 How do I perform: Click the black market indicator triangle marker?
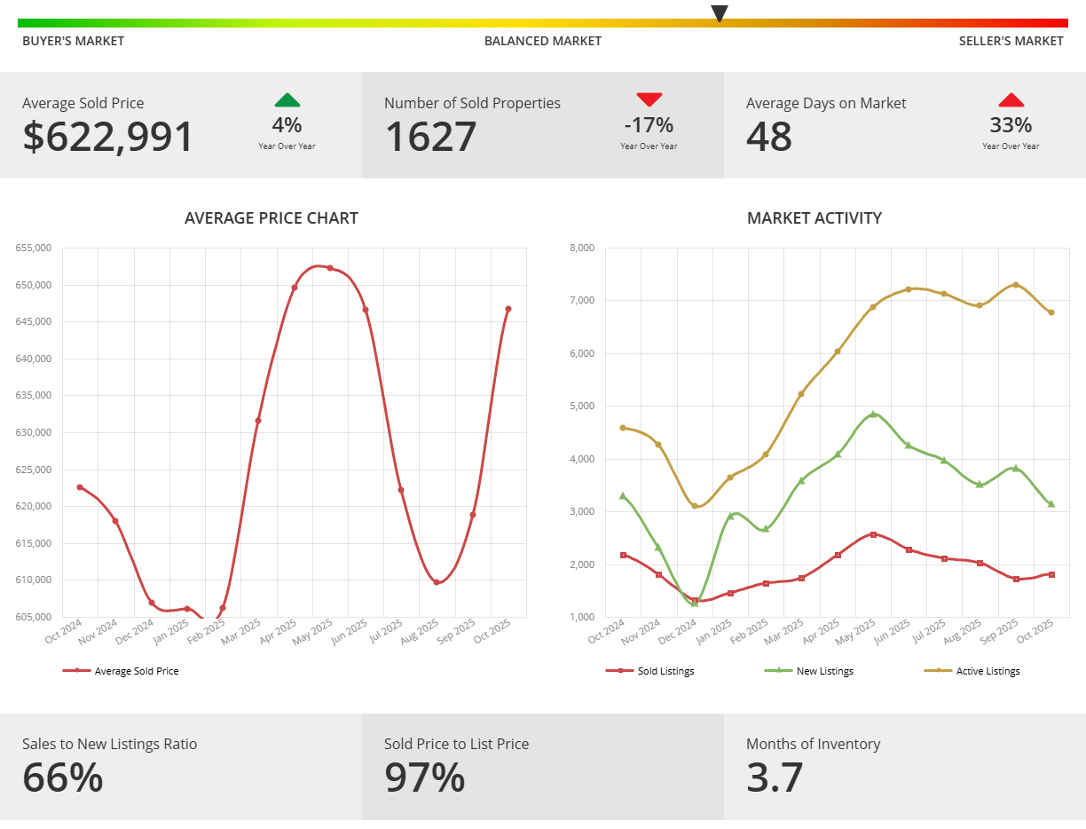tap(720, 13)
